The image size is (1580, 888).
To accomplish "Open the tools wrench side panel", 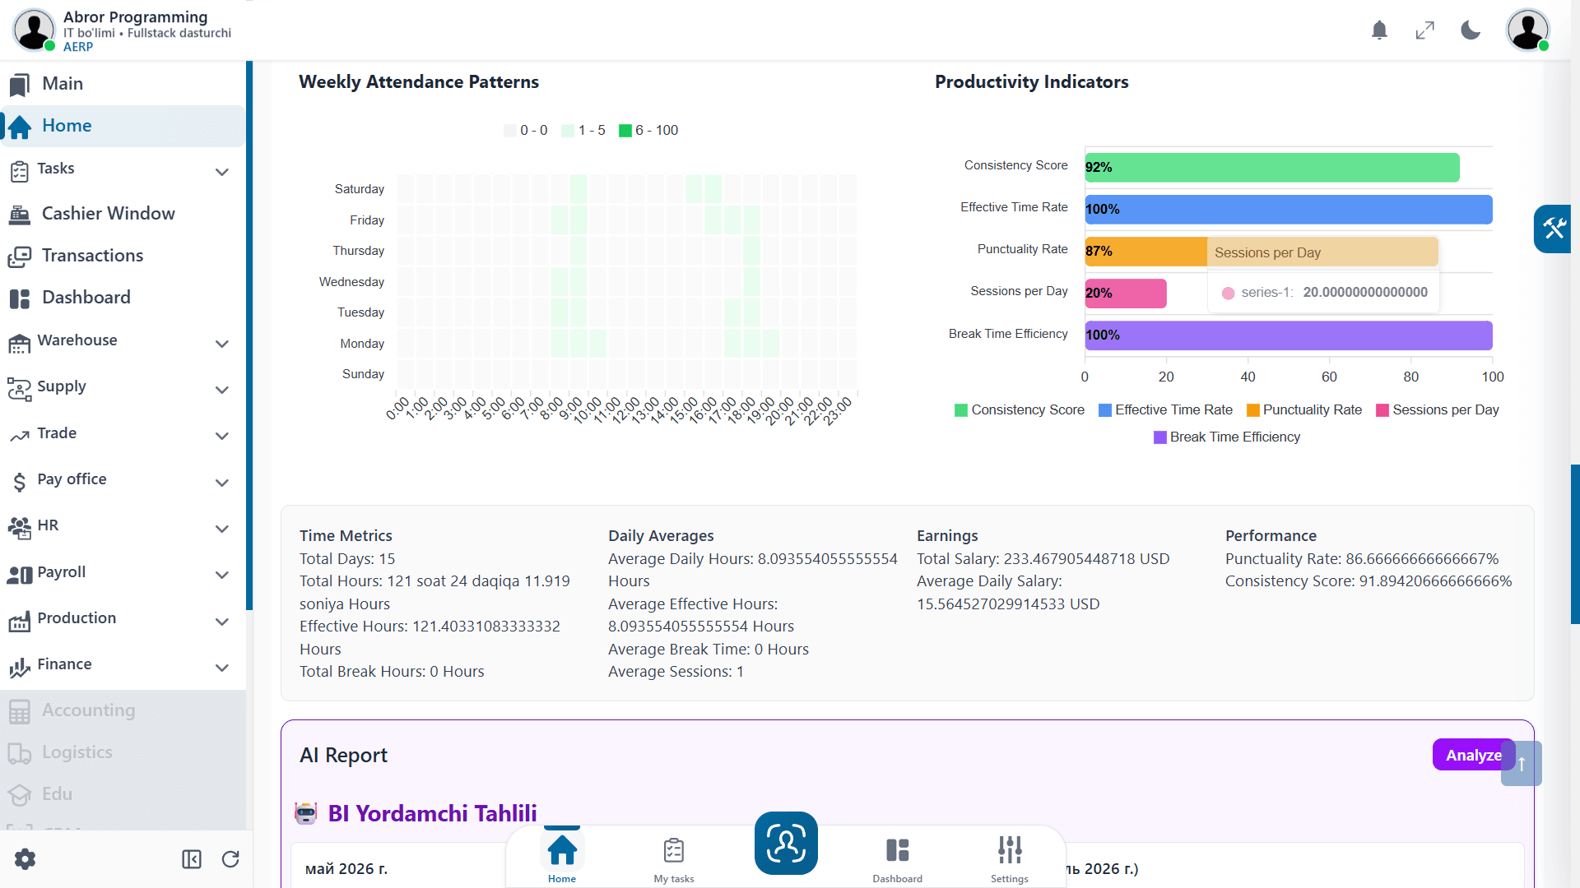I will coord(1554,229).
